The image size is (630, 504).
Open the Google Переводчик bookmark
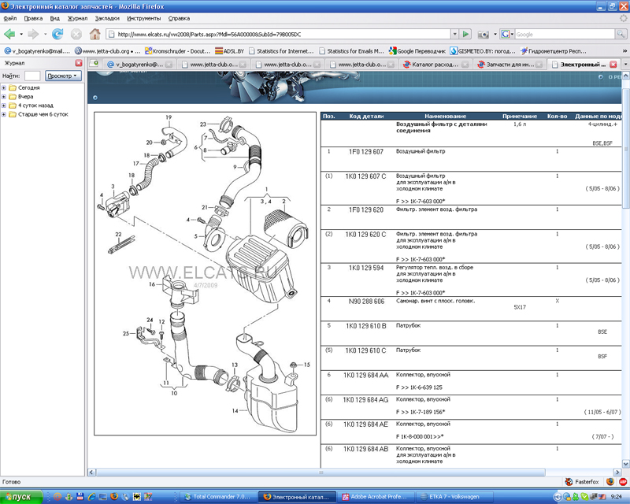click(x=417, y=51)
